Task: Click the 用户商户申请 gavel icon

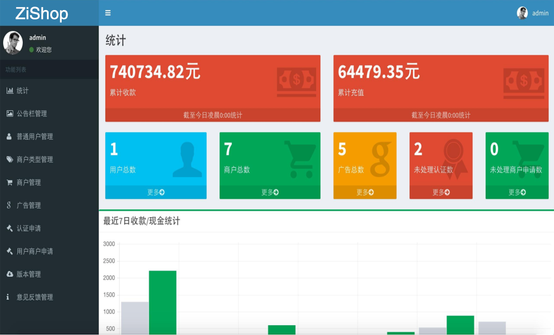Action: (10, 251)
